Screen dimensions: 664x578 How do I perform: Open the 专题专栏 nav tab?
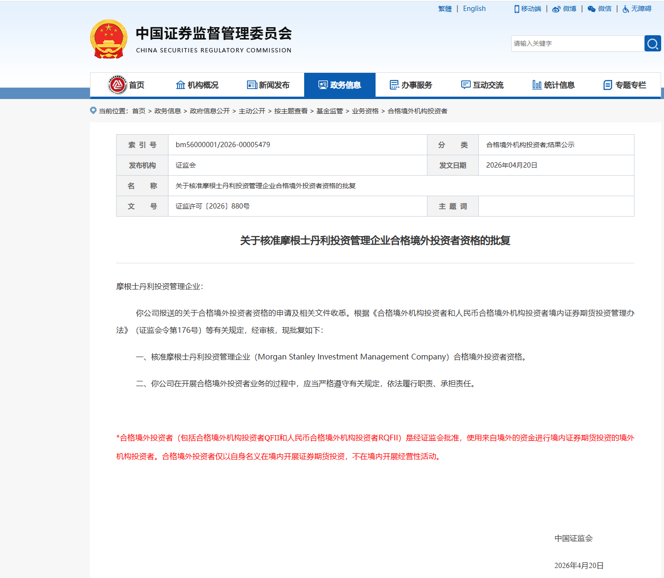[625, 85]
